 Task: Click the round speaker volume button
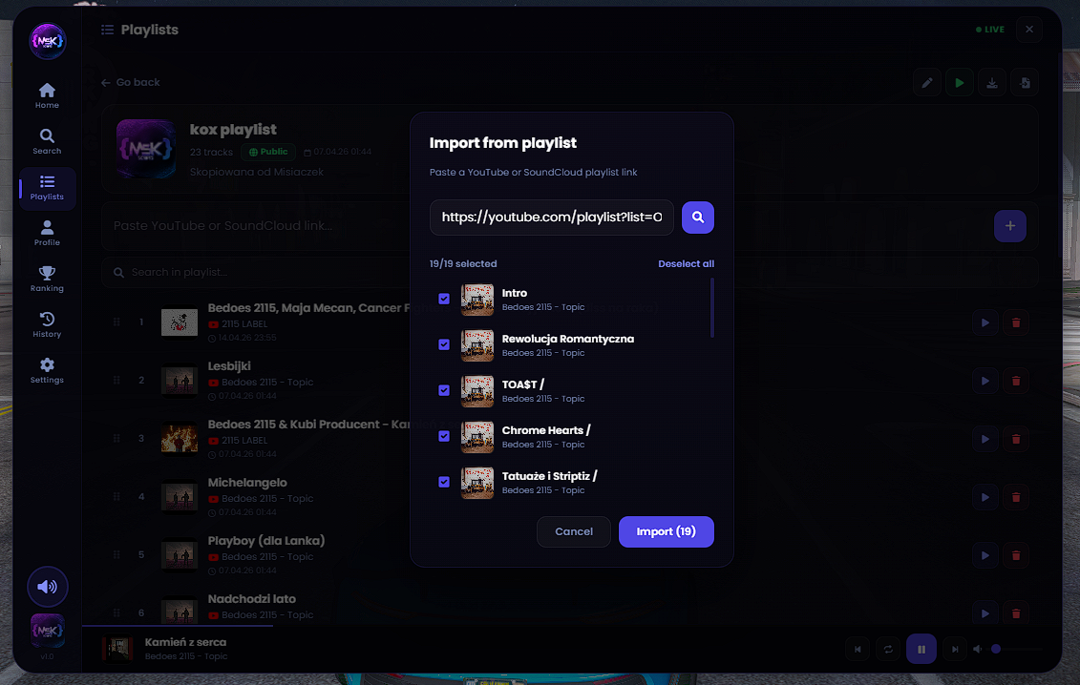[x=48, y=587]
